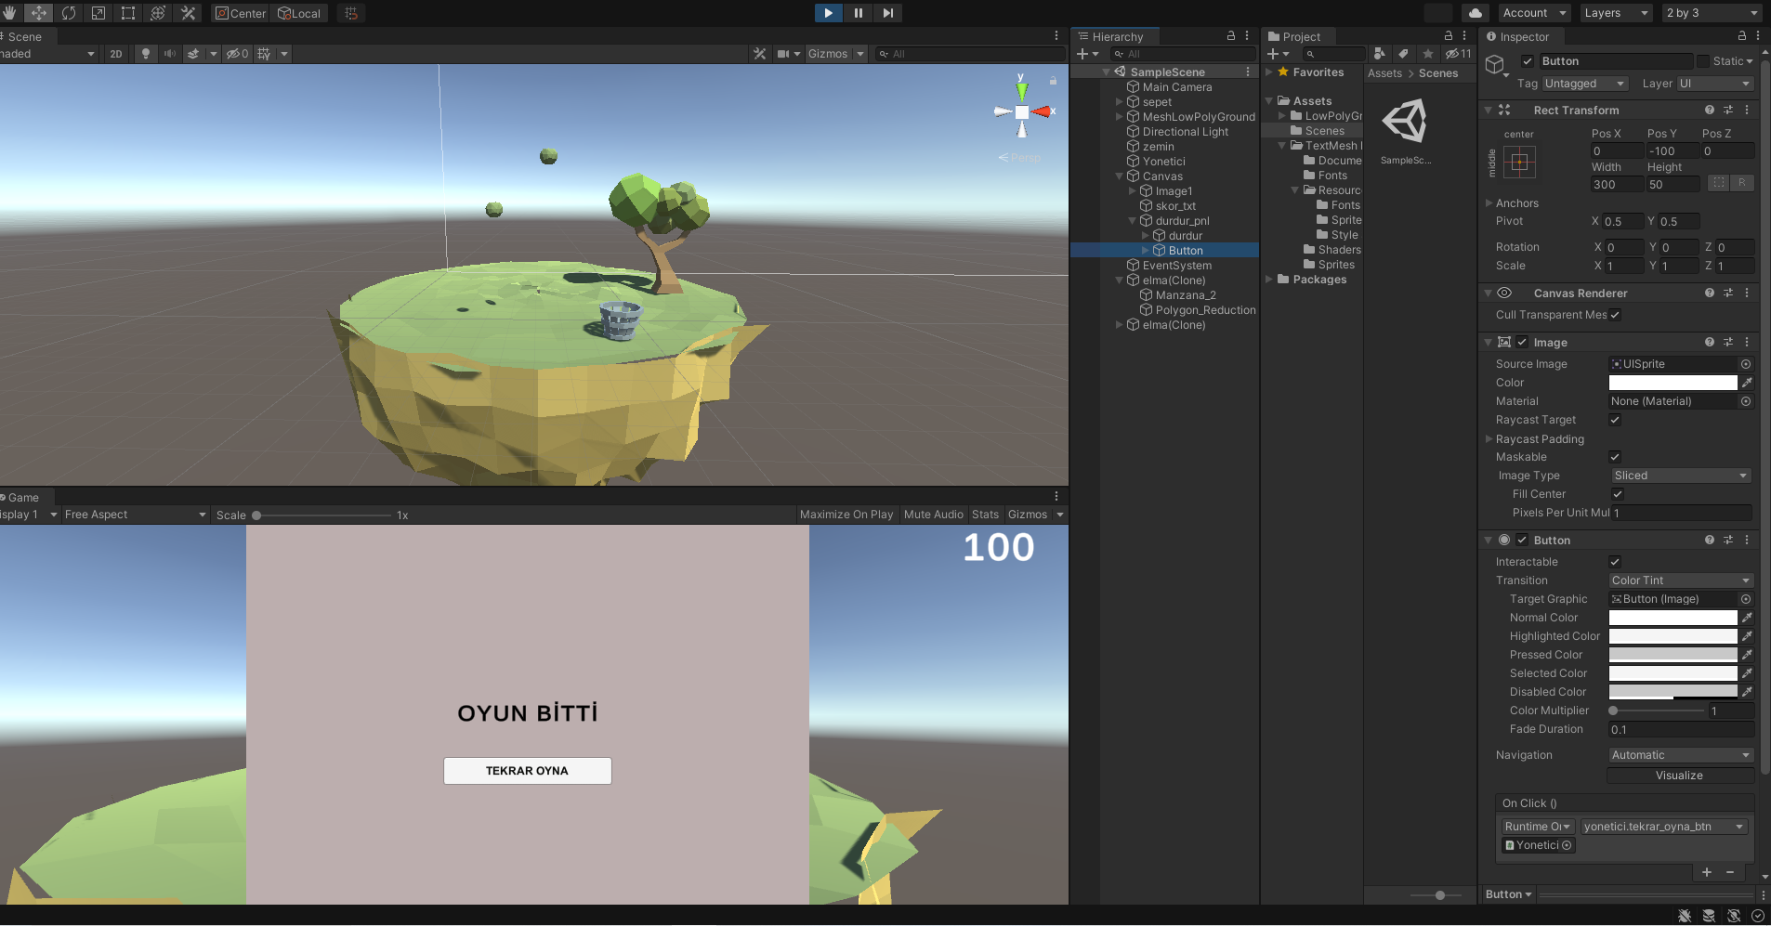This screenshot has width=1771, height=926.
Task: Select the Scale tool
Action: 98,13
